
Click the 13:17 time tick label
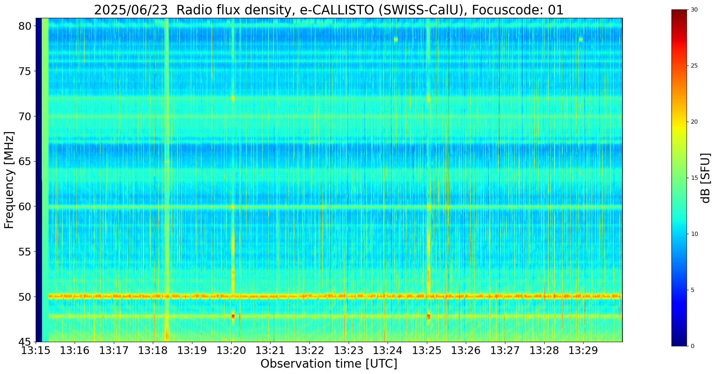[x=114, y=351]
